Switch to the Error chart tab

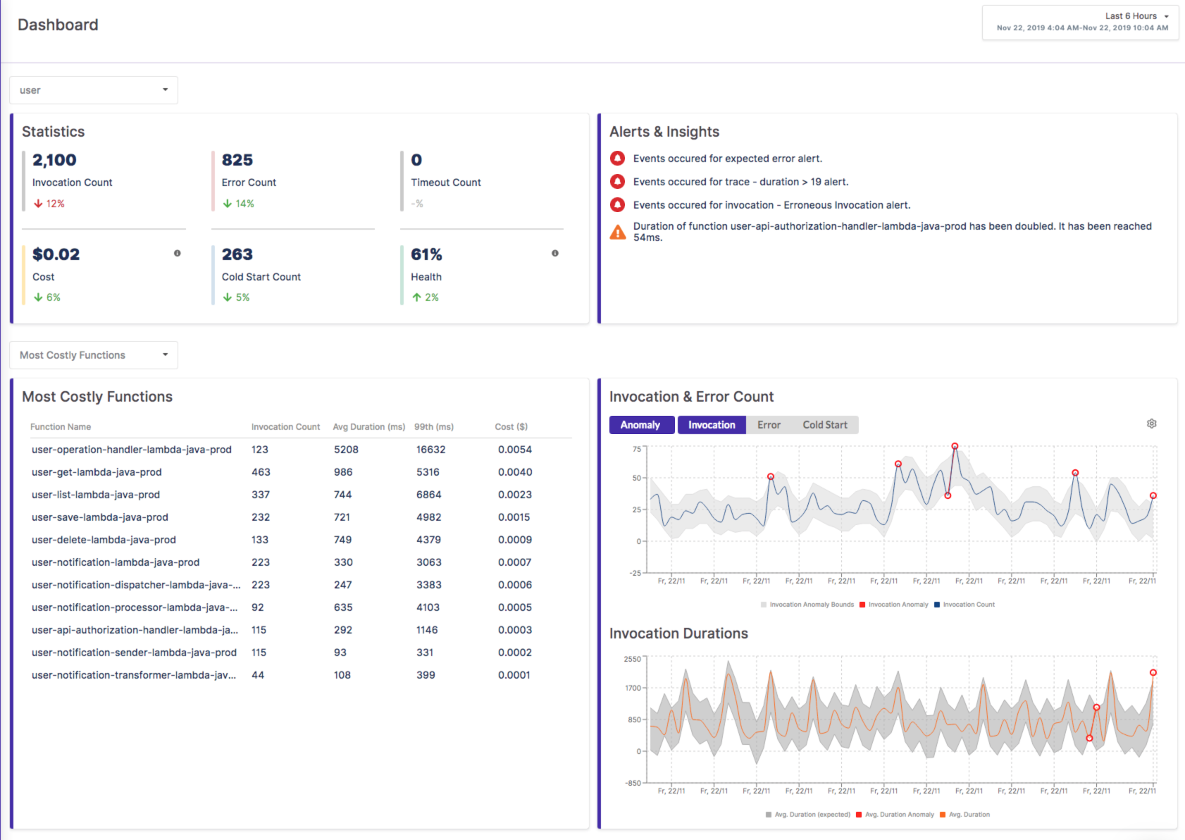click(769, 425)
